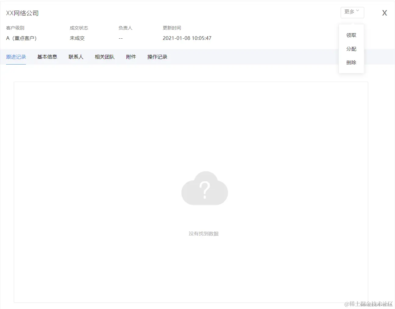Select the 附件 tab
This screenshot has height=309, width=395.
pos(131,57)
